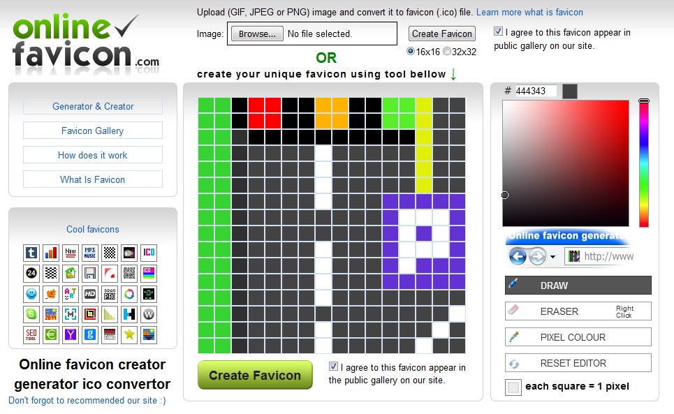The width and height of the screenshot is (674, 414).
Task: Activate the DRAW tool
Action: click(578, 285)
